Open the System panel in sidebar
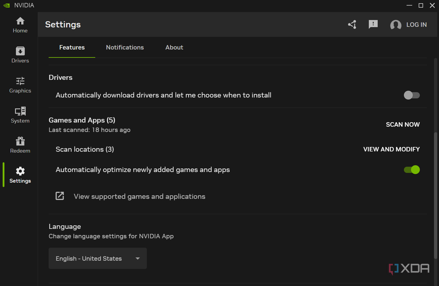Viewport: 439px width, 286px height. 20,115
